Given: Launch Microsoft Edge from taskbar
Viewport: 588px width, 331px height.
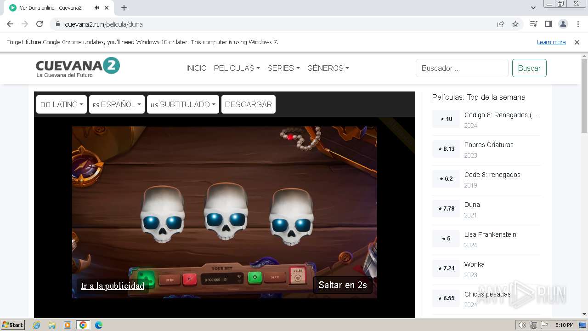Looking at the screenshot, I should (98, 325).
